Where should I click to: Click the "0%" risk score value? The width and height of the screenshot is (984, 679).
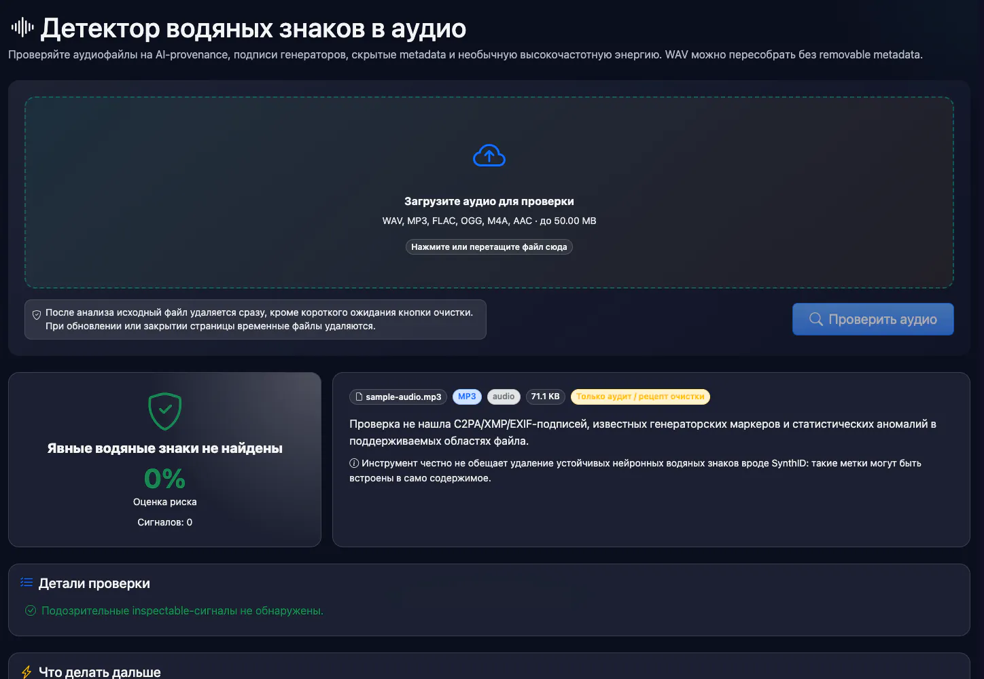165,479
